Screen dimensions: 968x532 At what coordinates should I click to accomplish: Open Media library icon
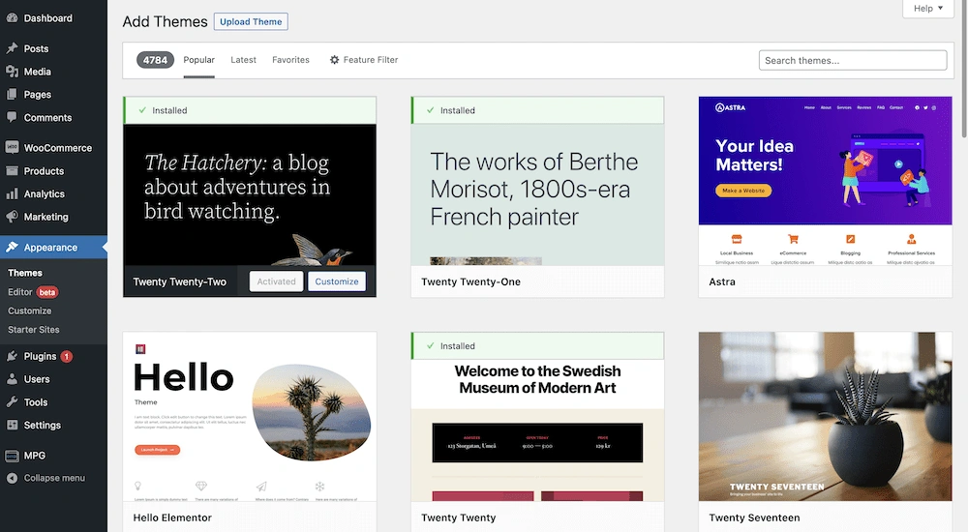pyautogui.click(x=12, y=72)
